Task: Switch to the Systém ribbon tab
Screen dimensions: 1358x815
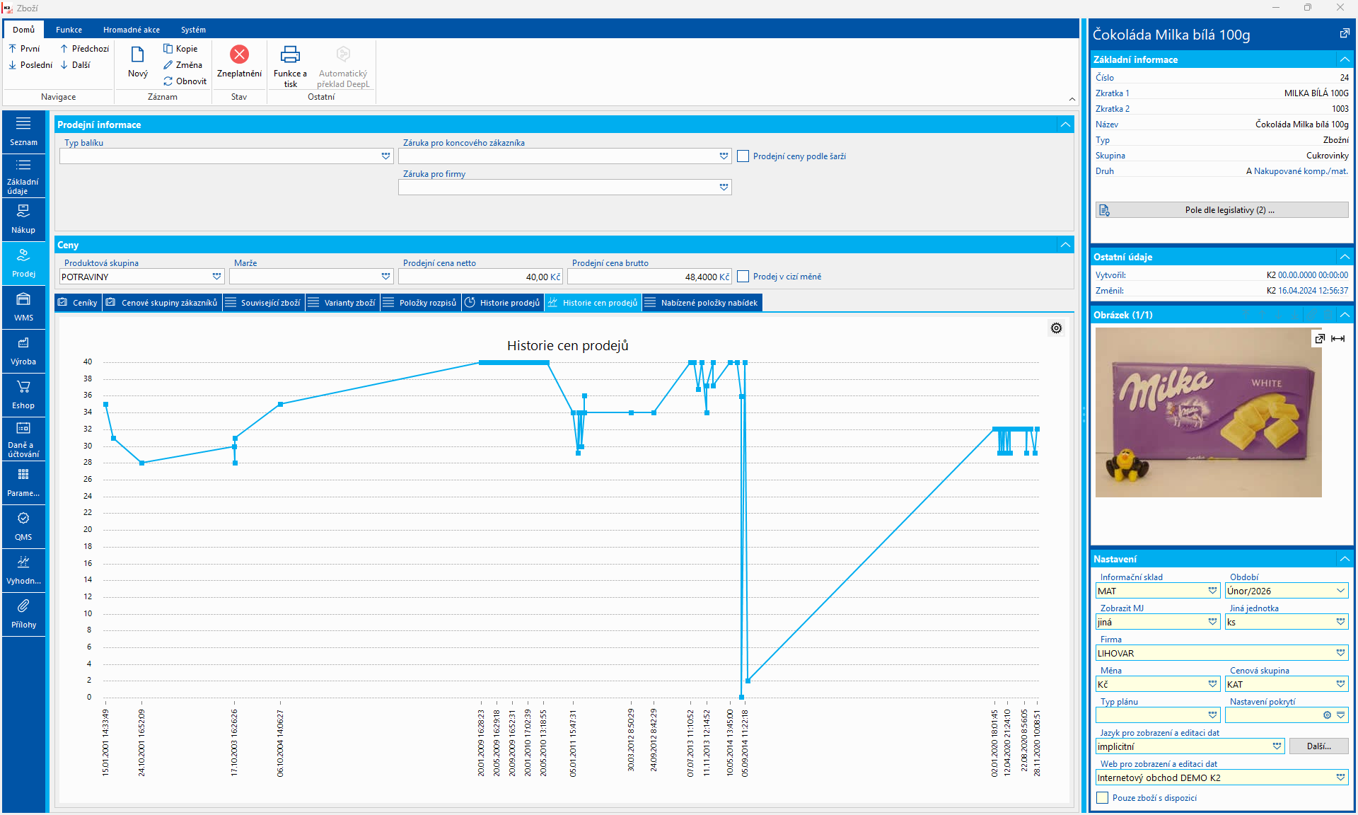Action: (x=193, y=30)
